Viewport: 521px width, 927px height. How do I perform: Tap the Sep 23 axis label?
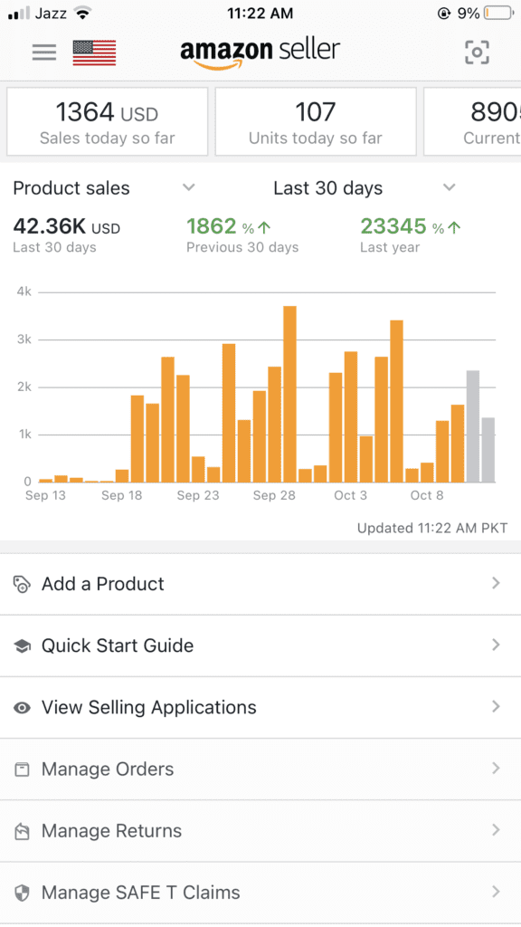click(x=198, y=495)
